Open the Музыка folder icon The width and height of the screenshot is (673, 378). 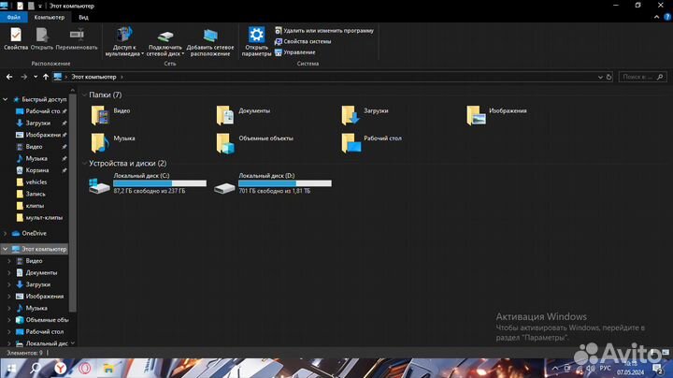coord(100,142)
